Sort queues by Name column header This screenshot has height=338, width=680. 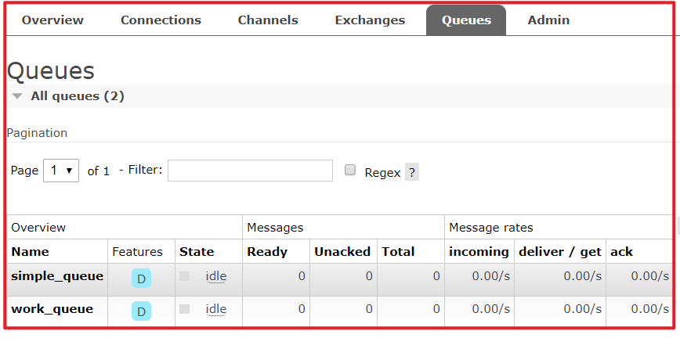[30, 251]
